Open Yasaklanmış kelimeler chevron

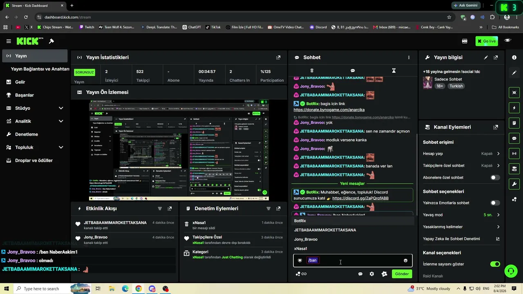(498, 227)
